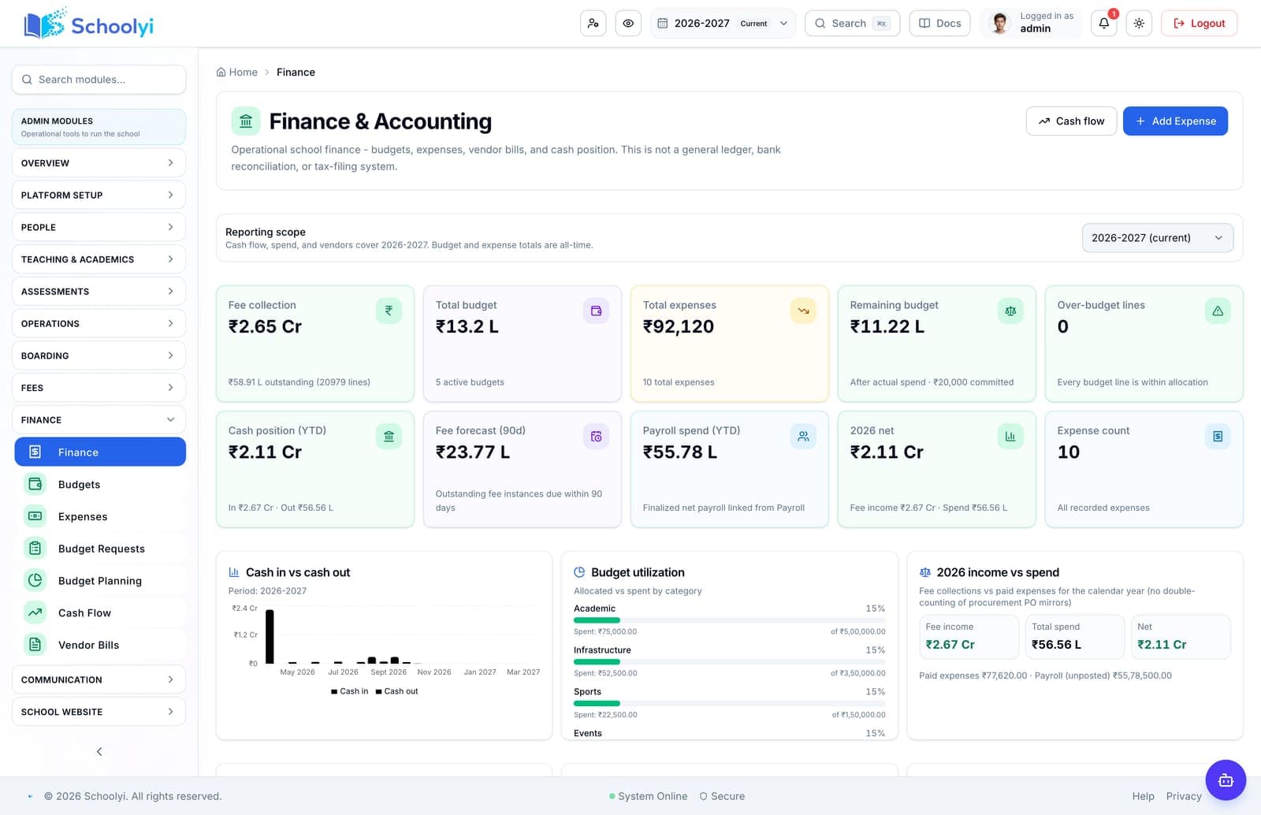Viewport: 1261px width, 815px height.
Task: Expand the ASSESSMENTS module group
Action: point(99,292)
